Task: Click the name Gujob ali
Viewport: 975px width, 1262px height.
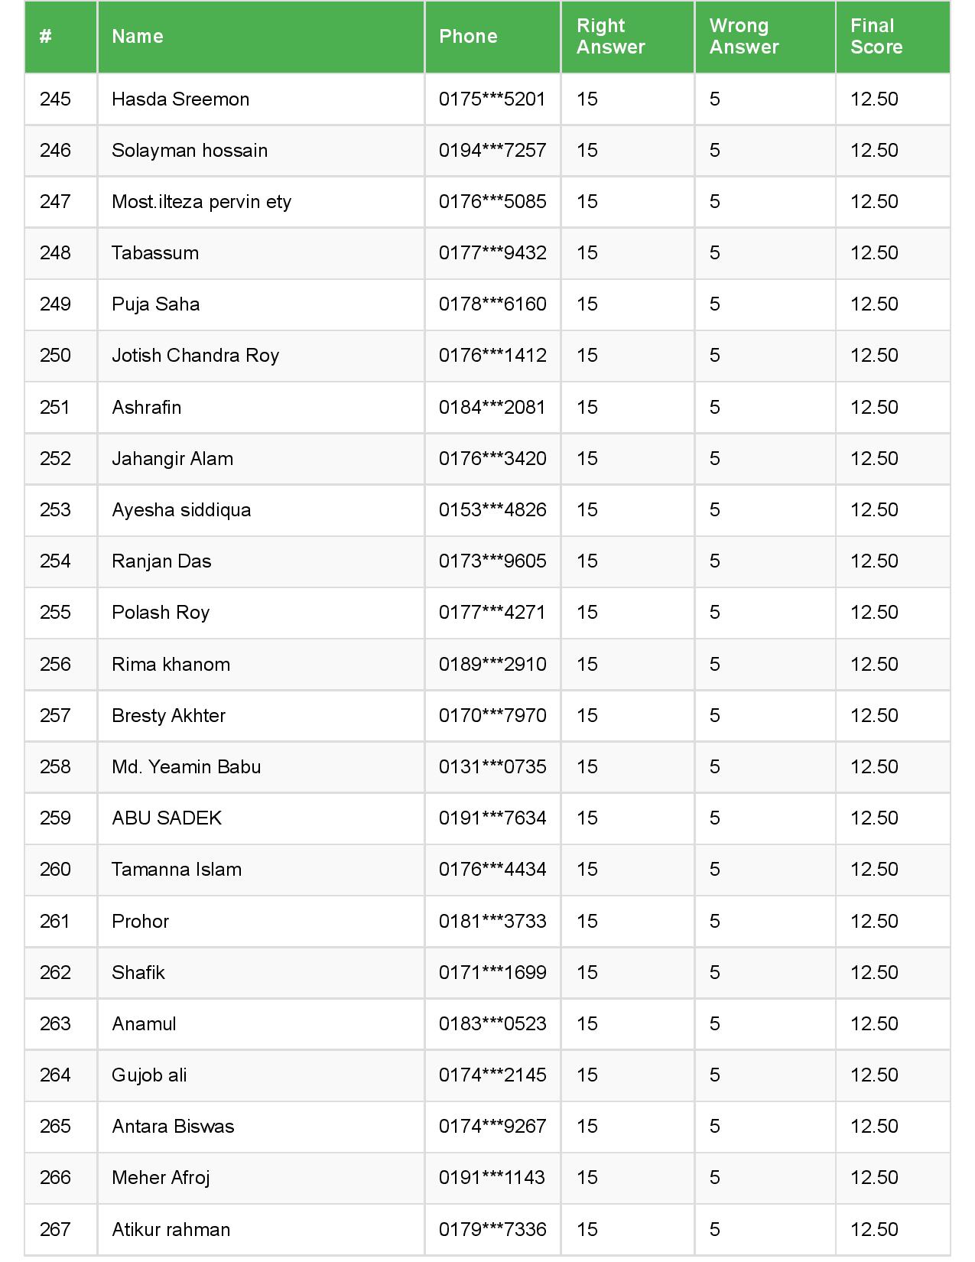Action: click(149, 1075)
